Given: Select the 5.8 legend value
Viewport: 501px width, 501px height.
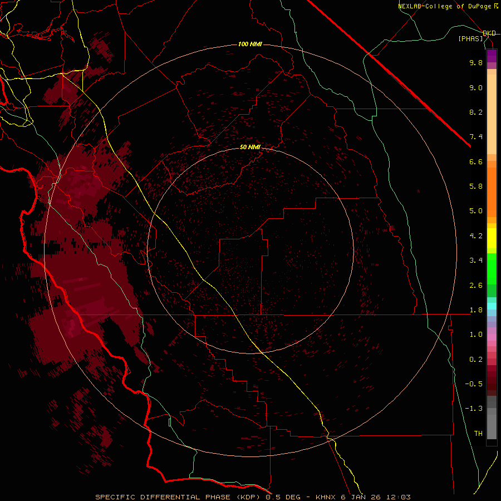Looking at the screenshot, I should pos(476,186).
